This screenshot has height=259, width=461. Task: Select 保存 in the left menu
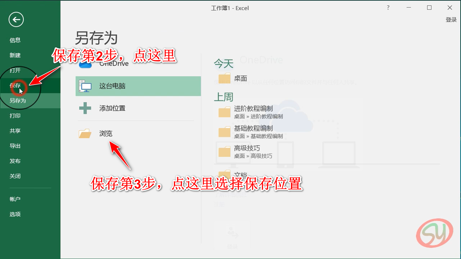[30, 86]
